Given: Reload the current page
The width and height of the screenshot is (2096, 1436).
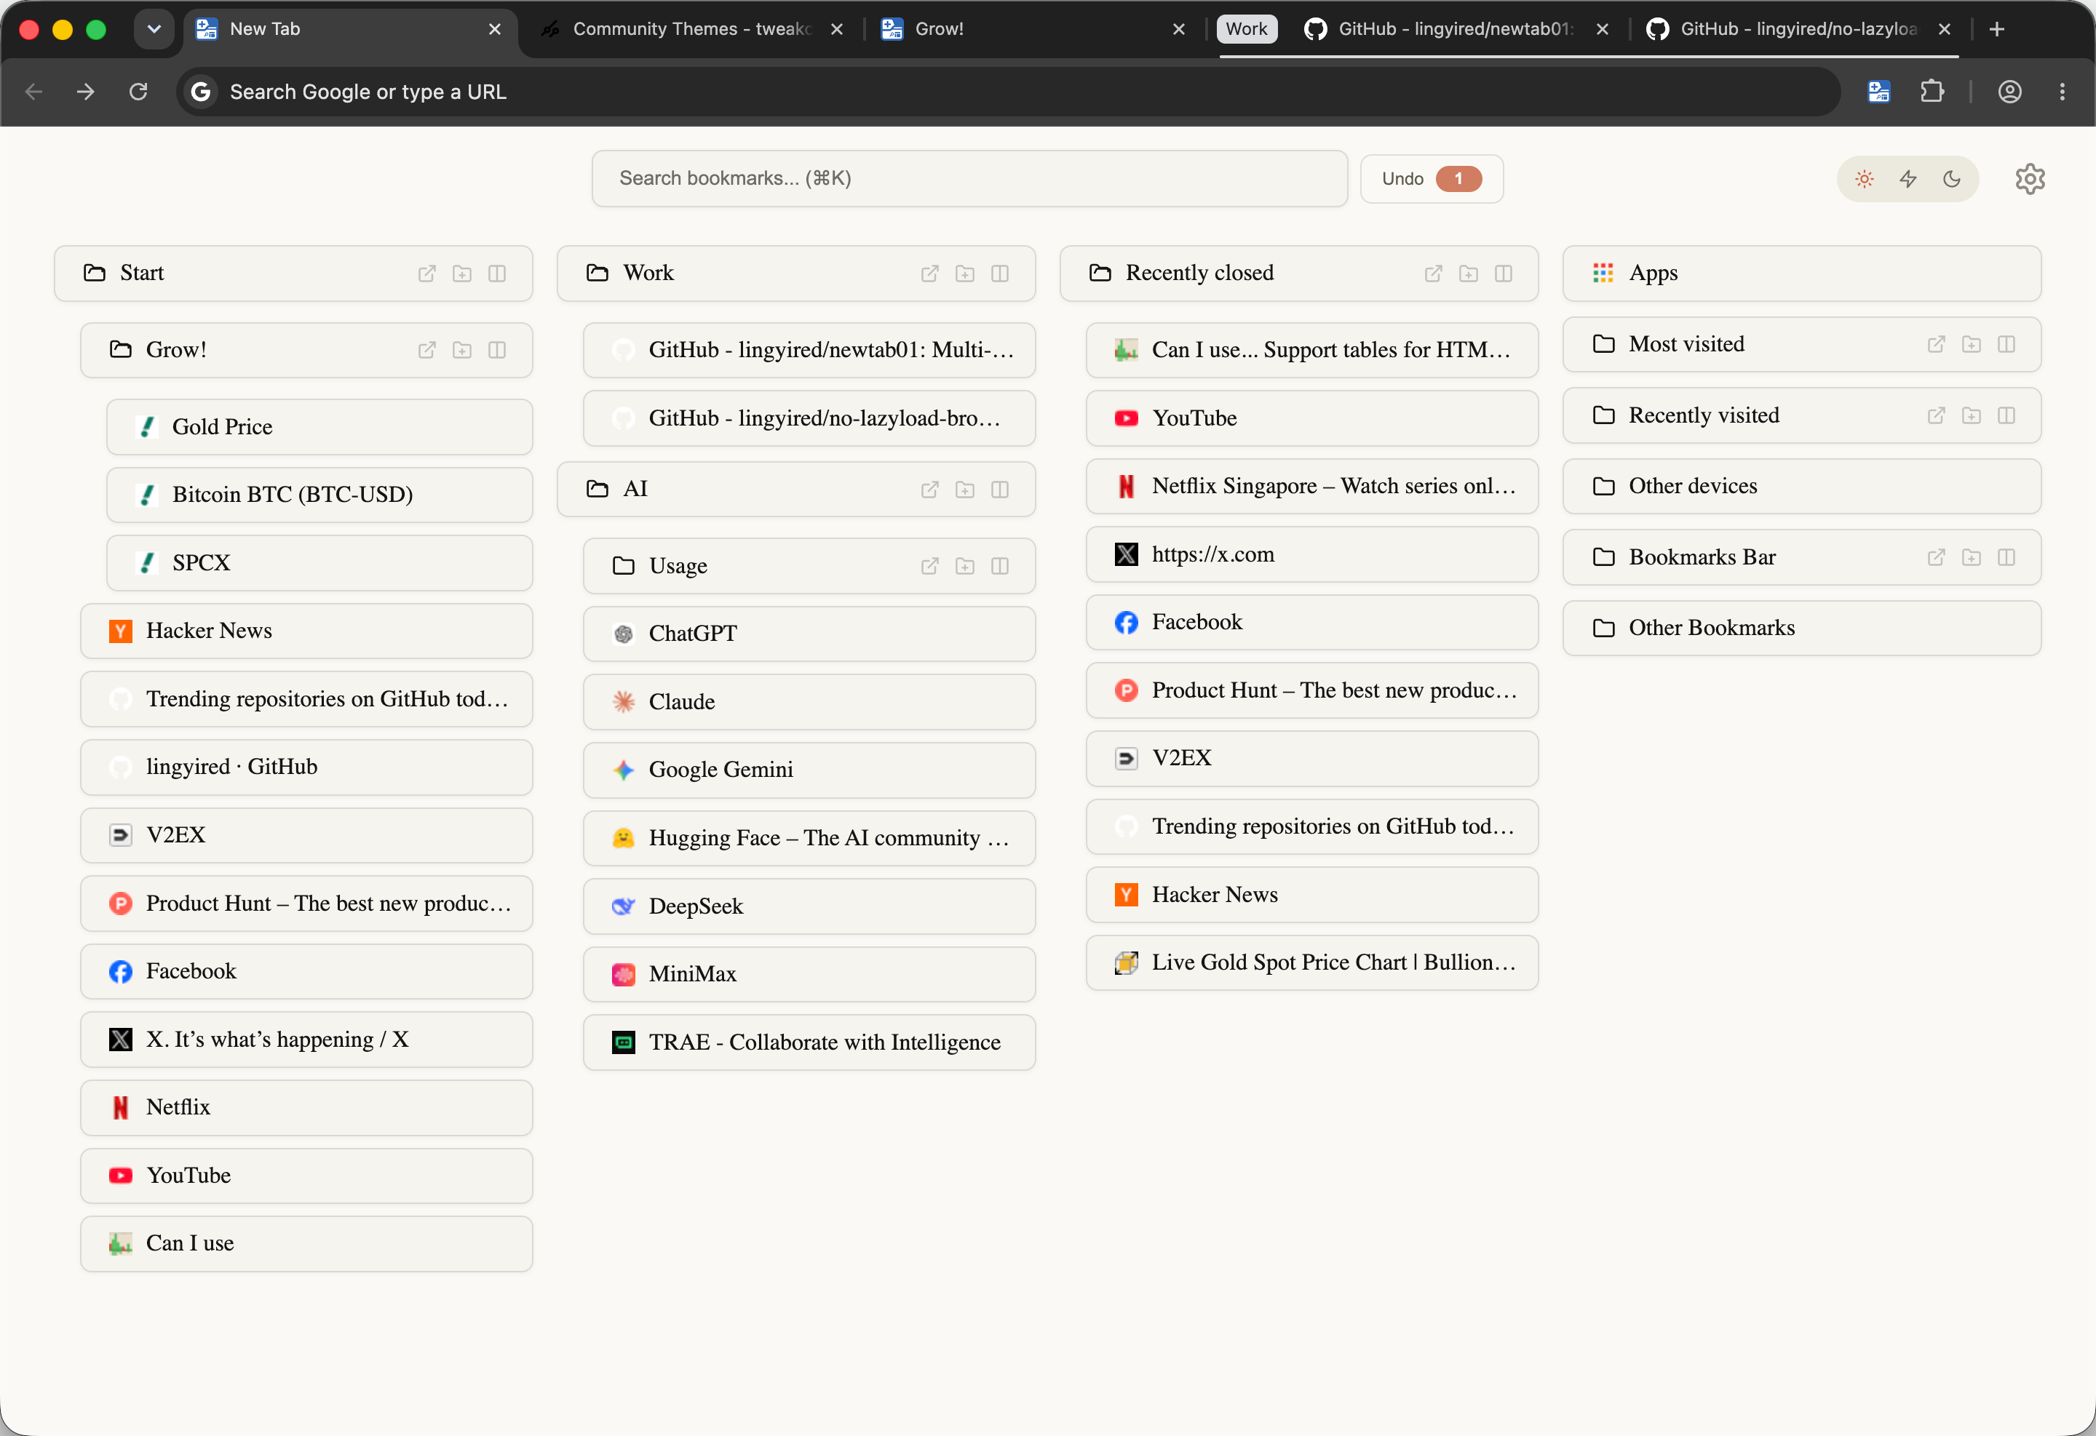Looking at the screenshot, I should [x=138, y=91].
